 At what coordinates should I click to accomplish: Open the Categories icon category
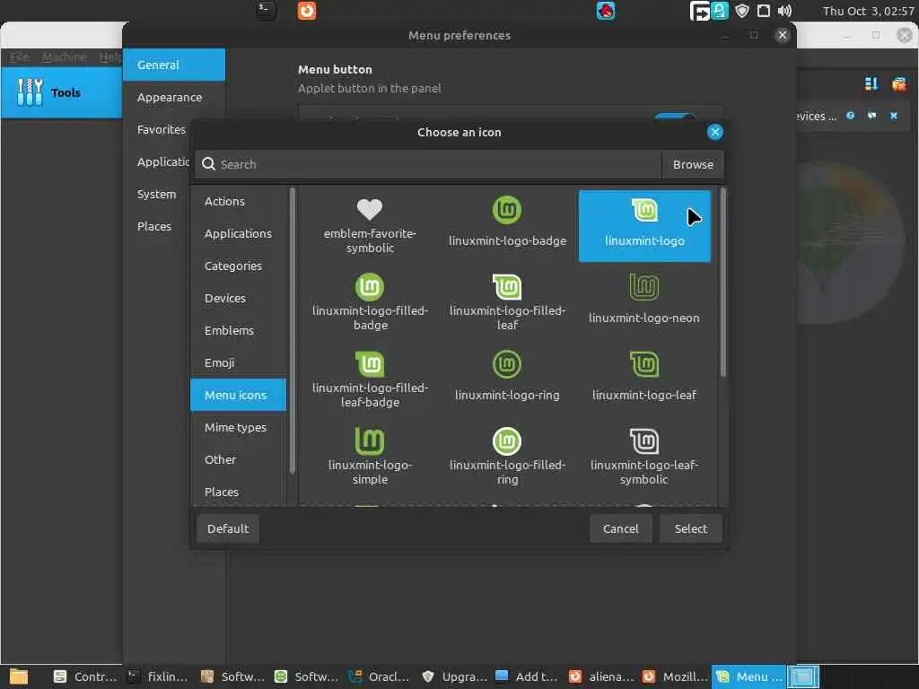238,266
